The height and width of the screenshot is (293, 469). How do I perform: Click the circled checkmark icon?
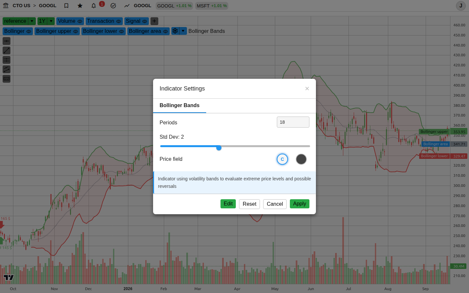tap(113, 6)
